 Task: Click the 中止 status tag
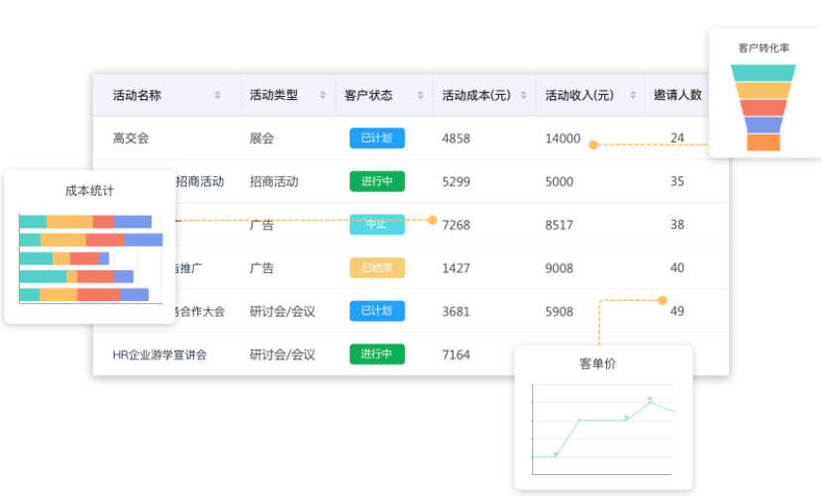pyautogui.click(x=377, y=225)
